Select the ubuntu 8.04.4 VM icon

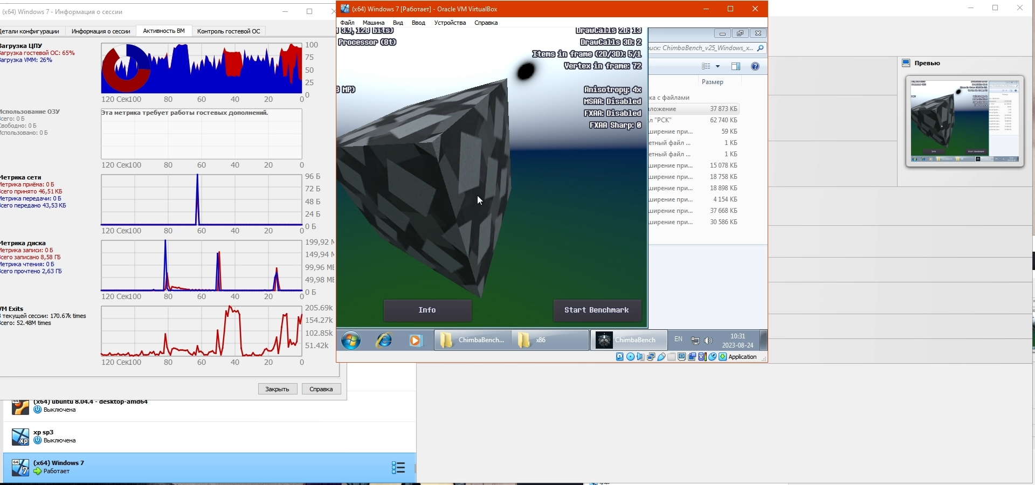20,407
